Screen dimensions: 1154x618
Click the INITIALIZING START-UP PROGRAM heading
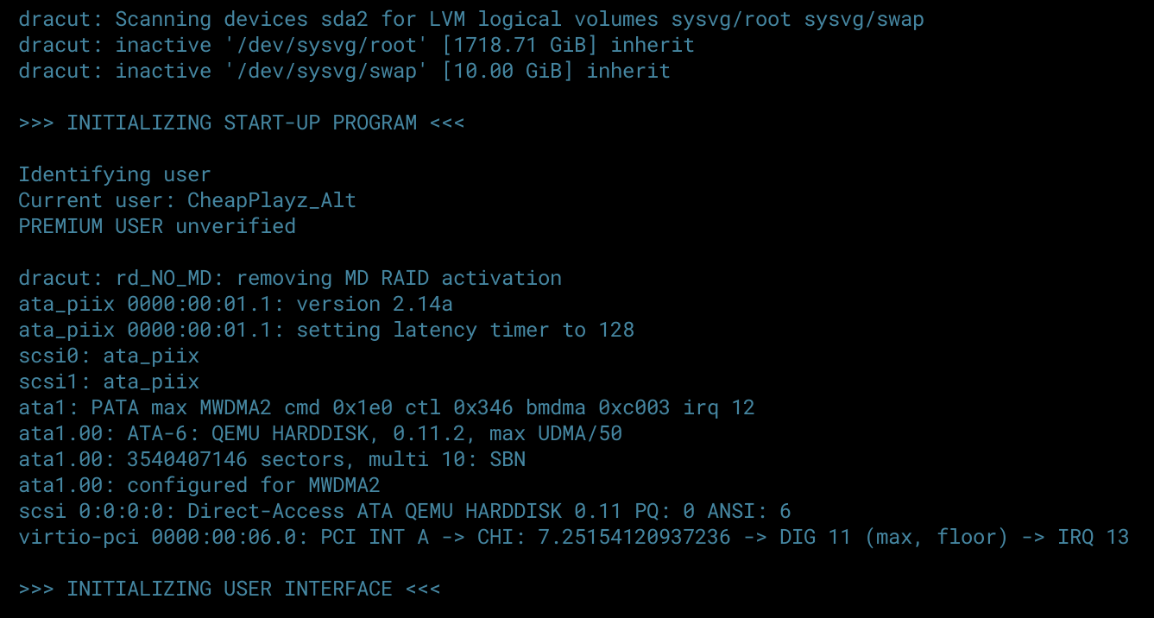pos(242,123)
